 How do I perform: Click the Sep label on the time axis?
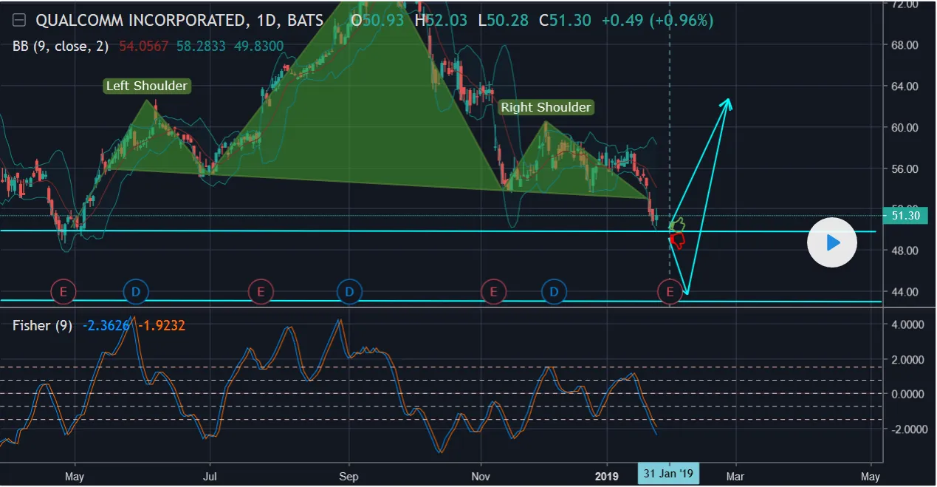pos(349,475)
